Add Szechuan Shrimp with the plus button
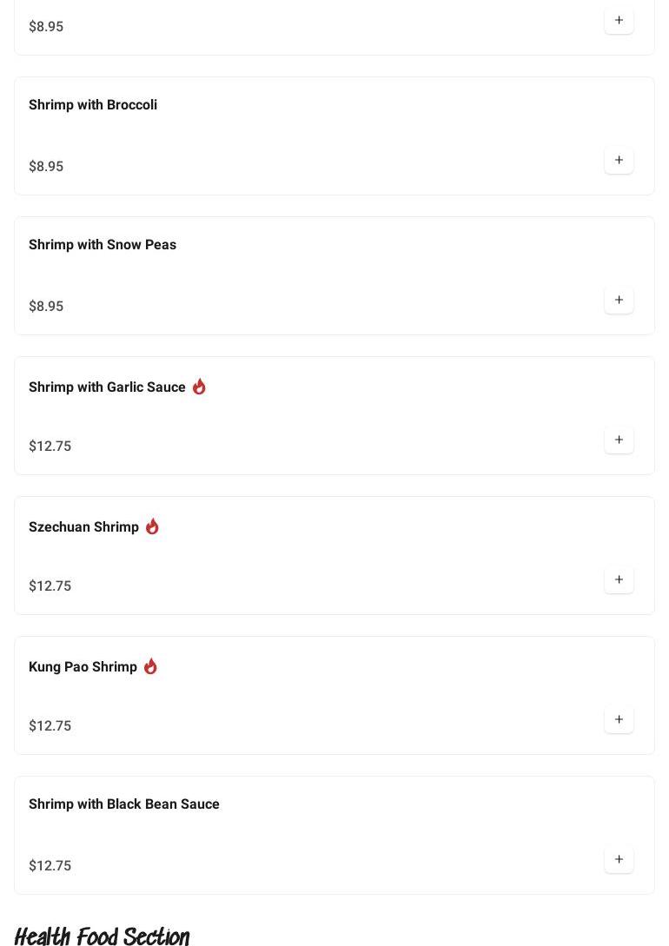The height and width of the screenshot is (946, 669). point(619,579)
